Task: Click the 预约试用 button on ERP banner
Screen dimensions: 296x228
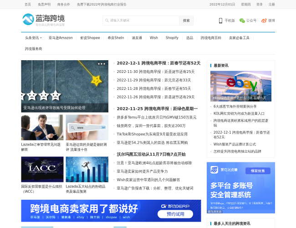Action: tap(175, 214)
